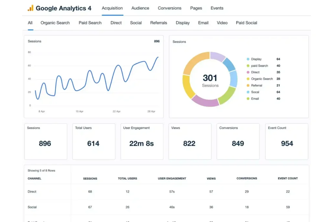Viewport: 333px width, 222px height.
Task: Select the Total Users 614 card
Action: click(94, 141)
